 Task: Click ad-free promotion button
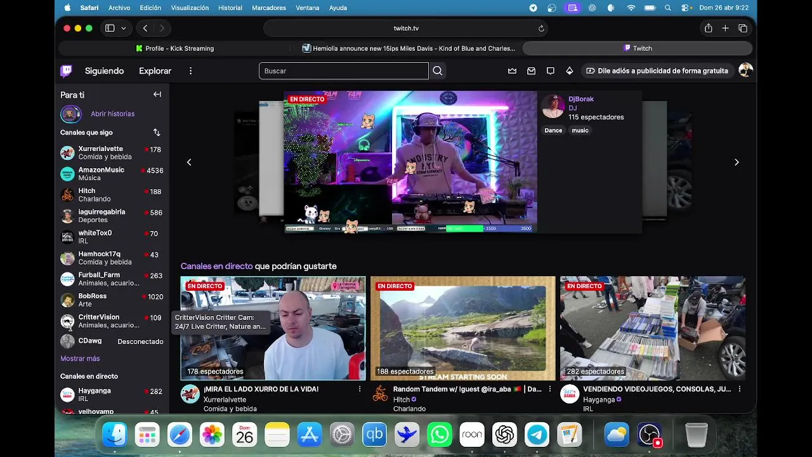coord(657,71)
